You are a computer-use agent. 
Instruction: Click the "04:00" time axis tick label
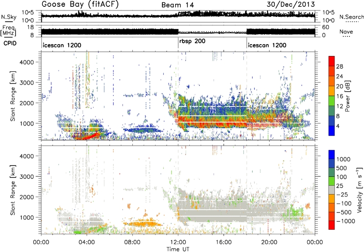click(x=86, y=242)
